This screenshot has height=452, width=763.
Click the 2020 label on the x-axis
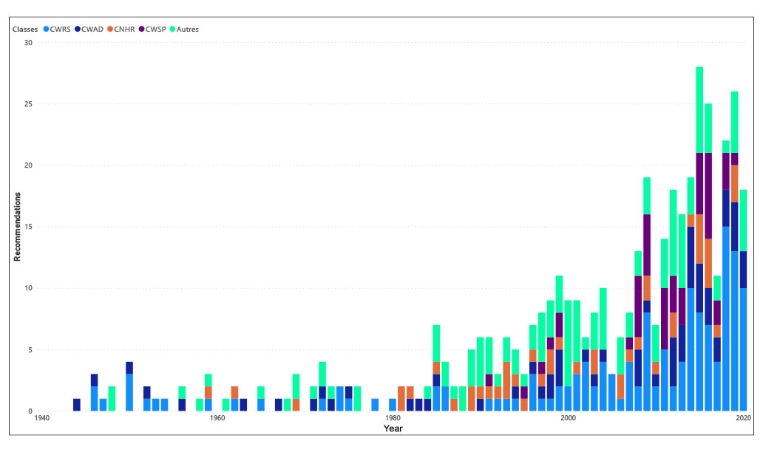coord(743,417)
